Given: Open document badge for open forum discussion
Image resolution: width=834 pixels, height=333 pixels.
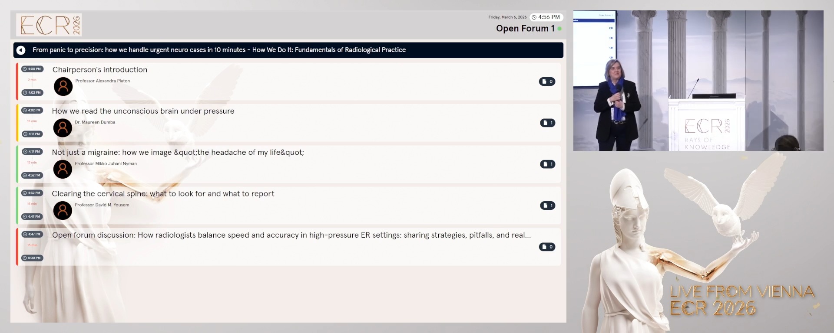Looking at the screenshot, I should point(547,247).
